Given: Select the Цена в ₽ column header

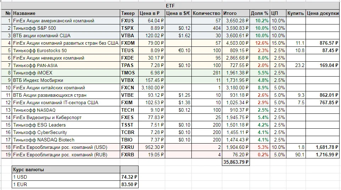Looking at the screenshot, I should point(152,13).
